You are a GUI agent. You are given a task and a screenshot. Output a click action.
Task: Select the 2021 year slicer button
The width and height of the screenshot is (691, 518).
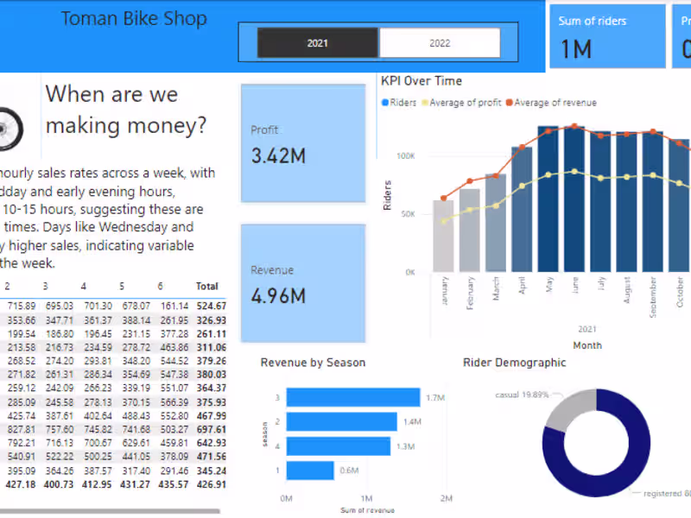317,43
